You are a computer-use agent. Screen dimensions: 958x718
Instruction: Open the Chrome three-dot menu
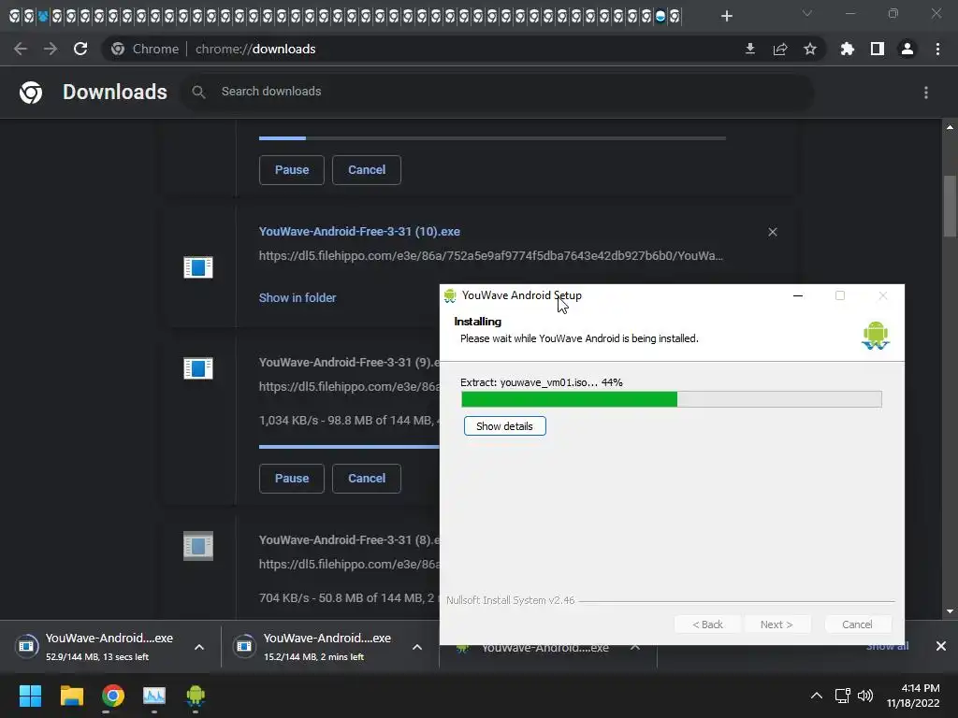pos(937,49)
